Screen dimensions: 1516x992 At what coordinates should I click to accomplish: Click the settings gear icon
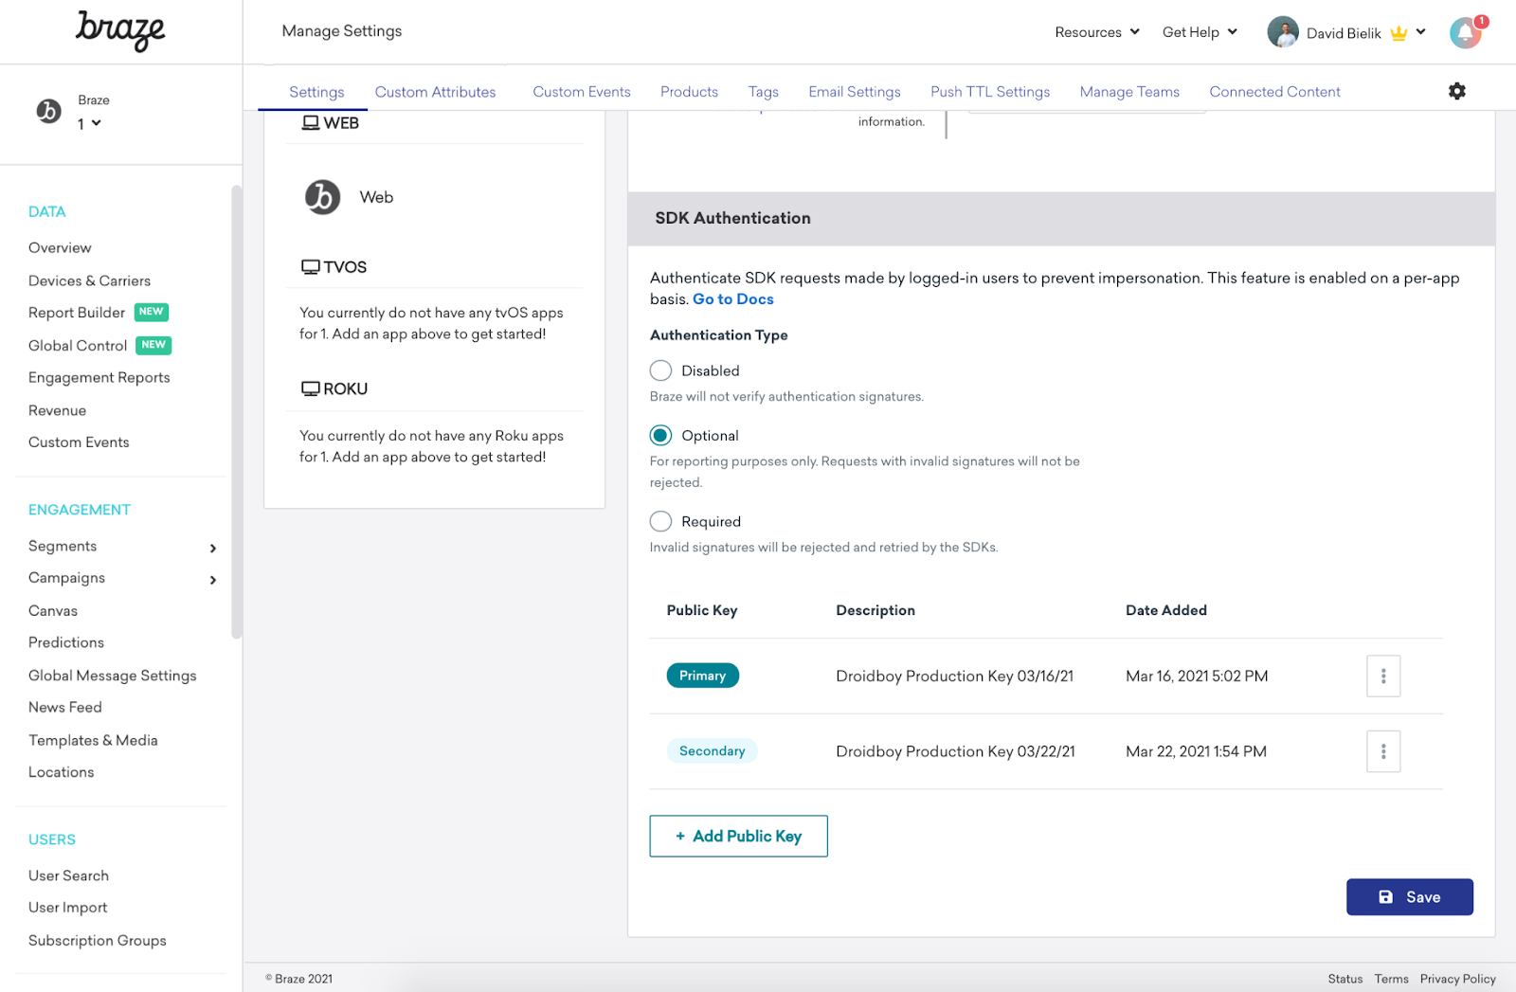(x=1456, y=91)
